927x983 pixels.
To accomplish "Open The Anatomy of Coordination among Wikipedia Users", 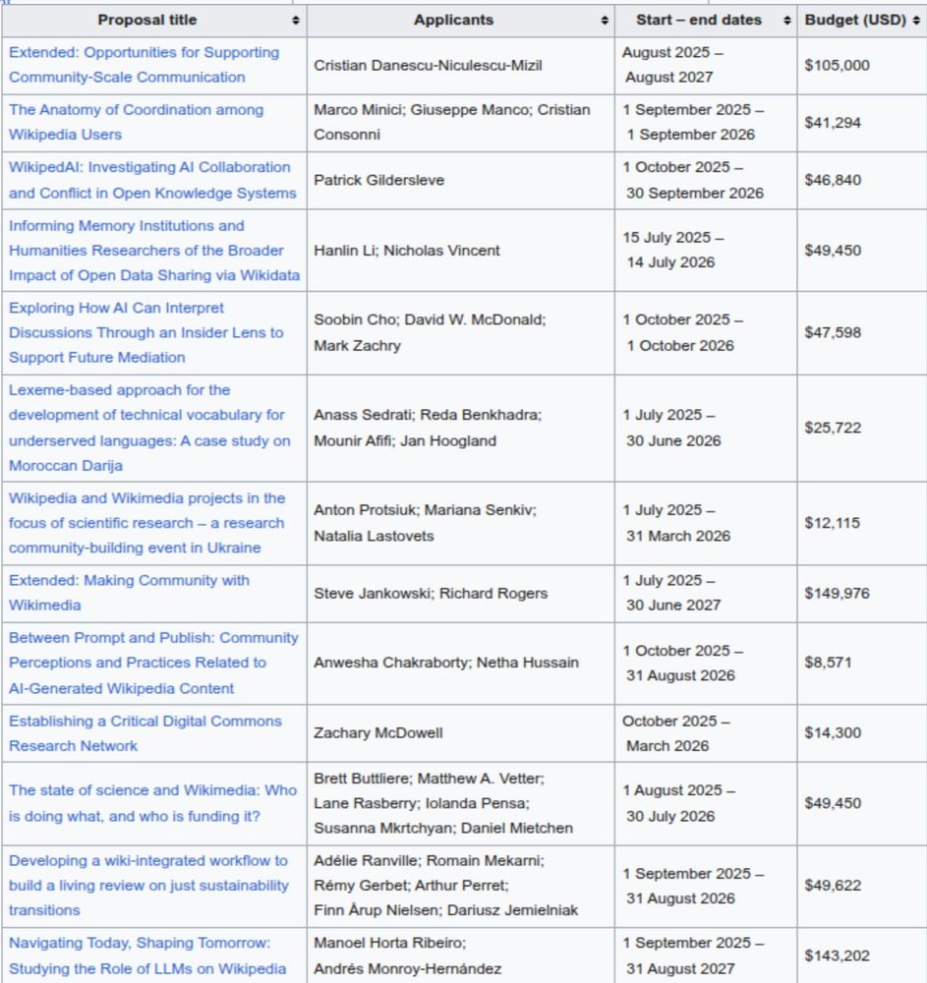I will pos(136,122).
